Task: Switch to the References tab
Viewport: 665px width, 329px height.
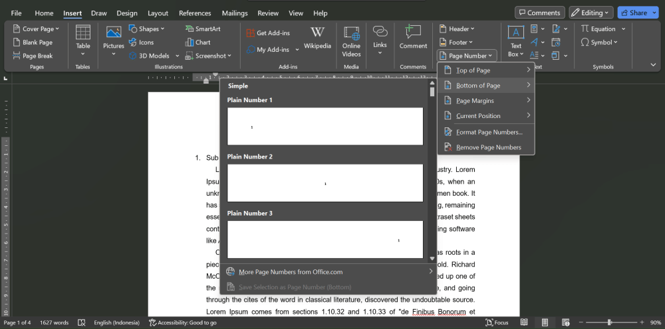Action: pos(195,13)
